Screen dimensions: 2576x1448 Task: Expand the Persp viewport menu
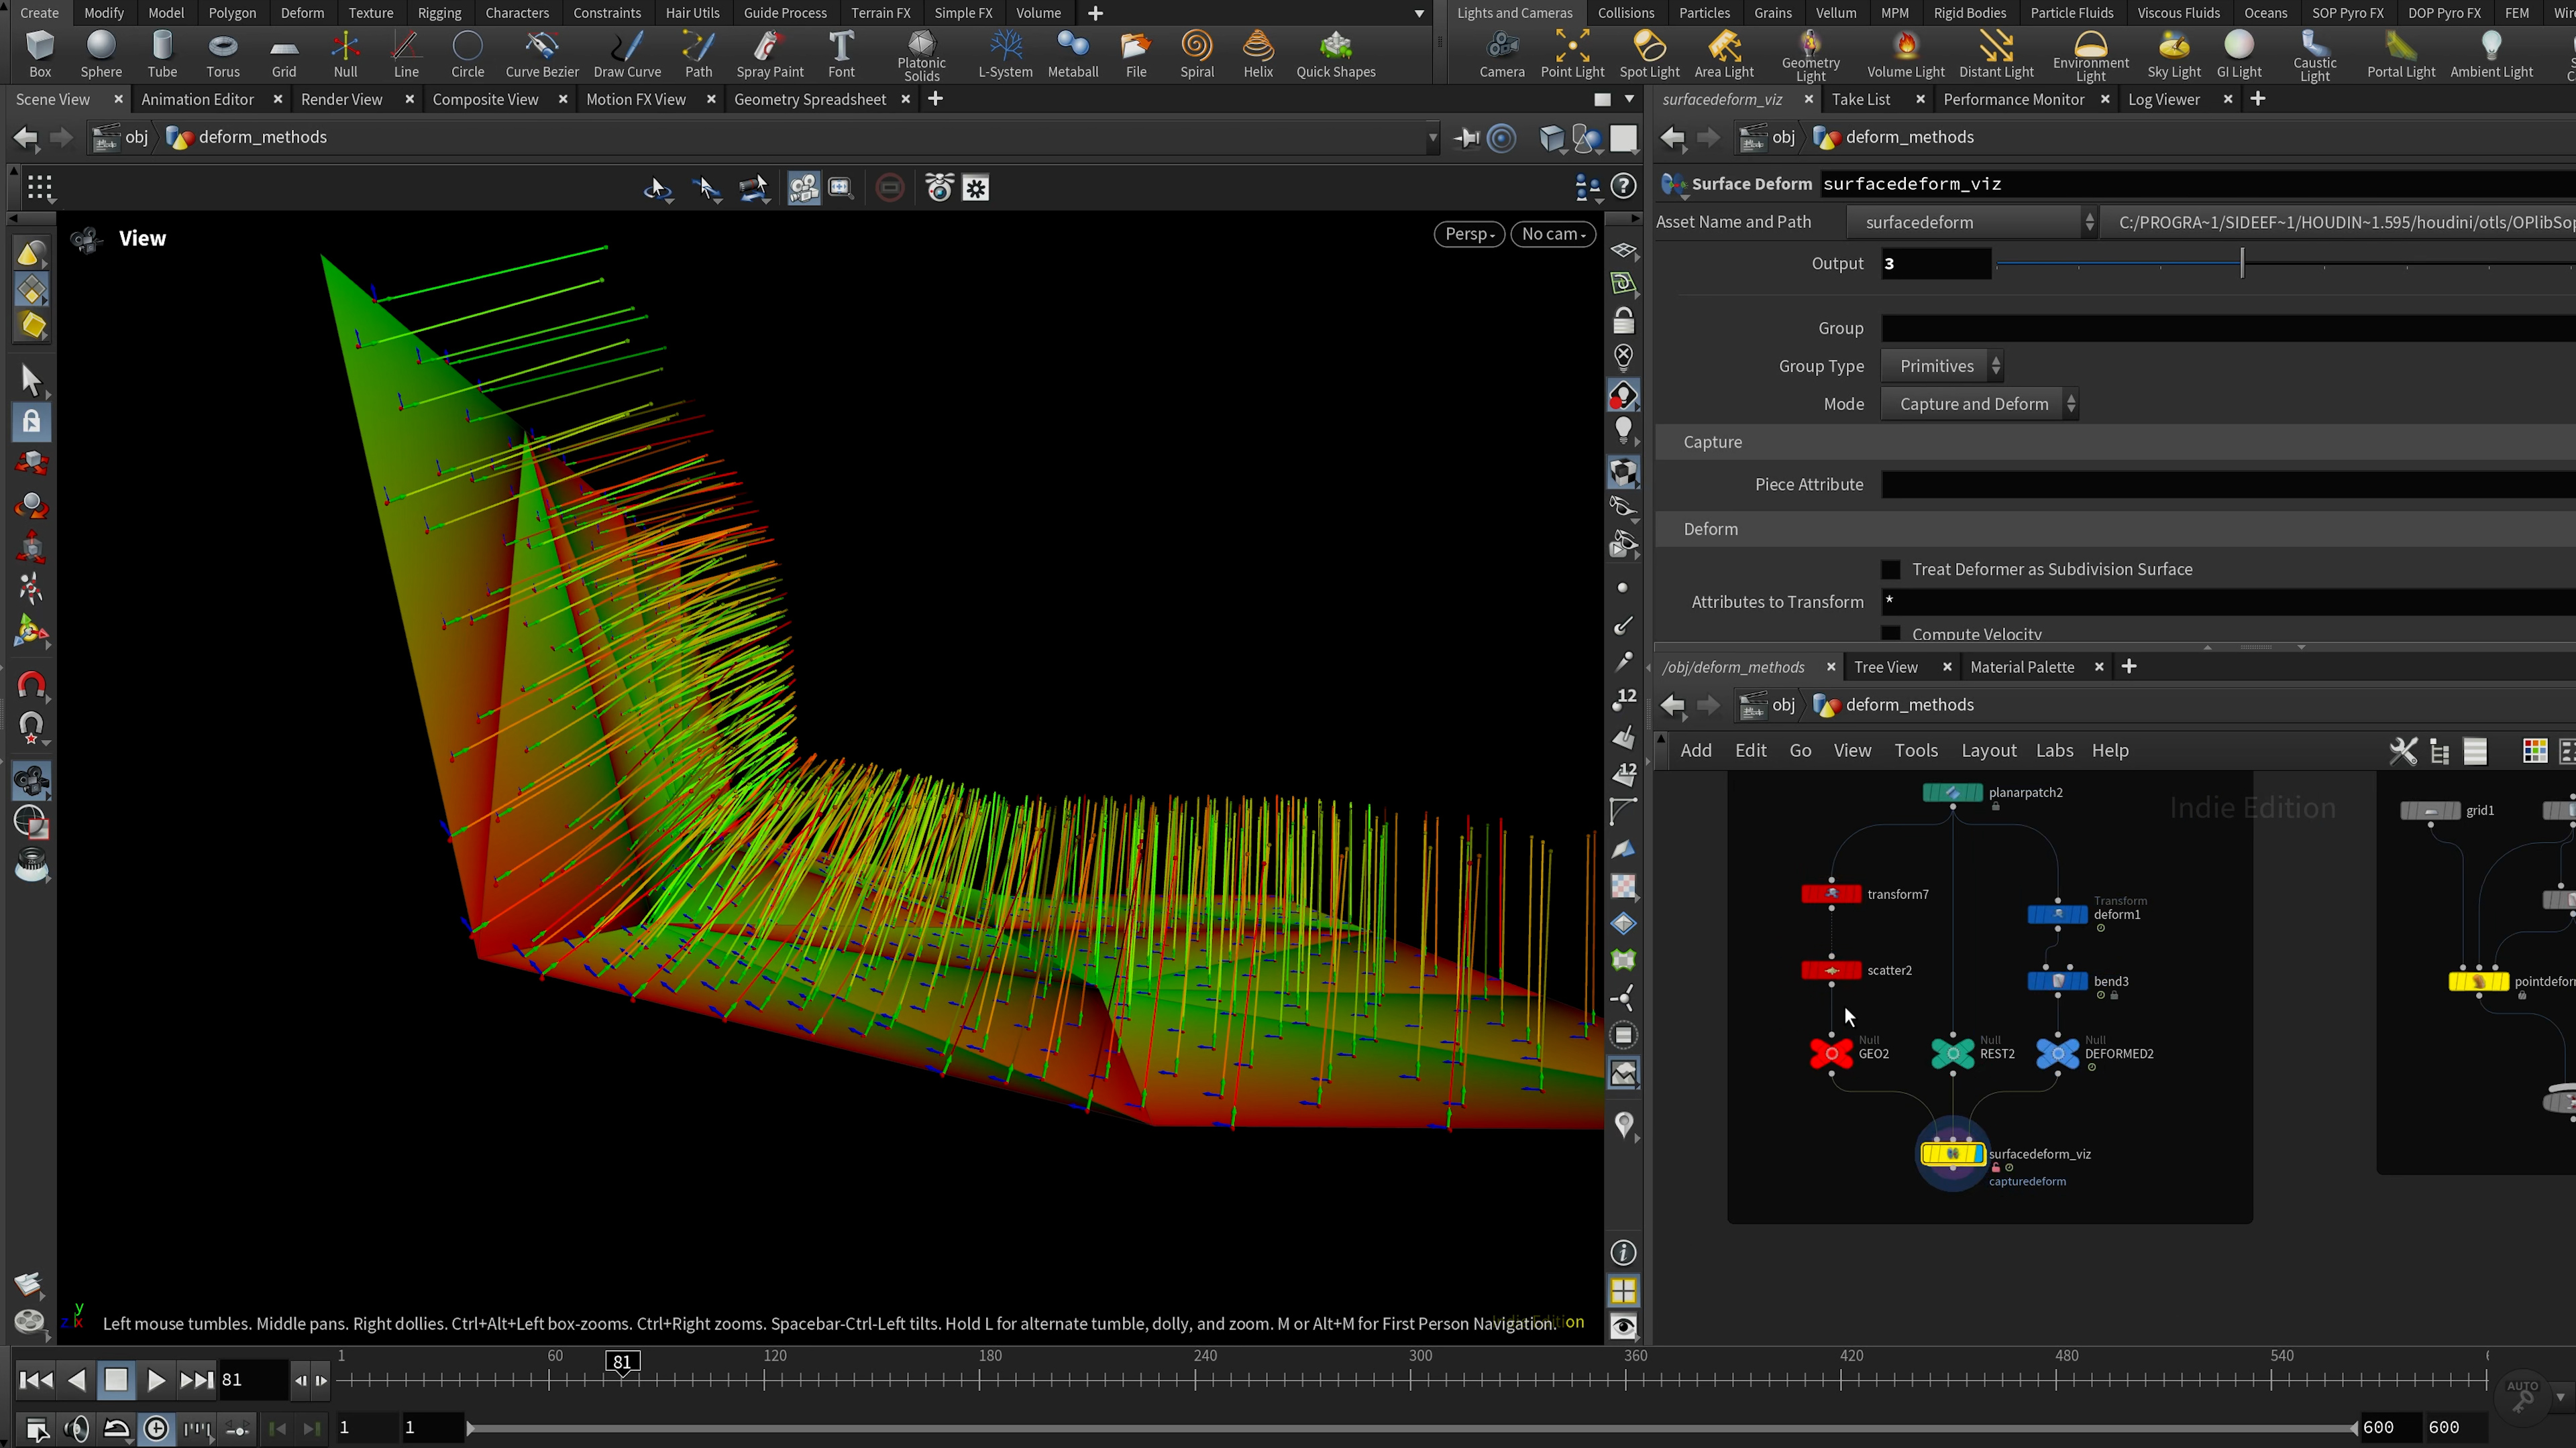1468,234
